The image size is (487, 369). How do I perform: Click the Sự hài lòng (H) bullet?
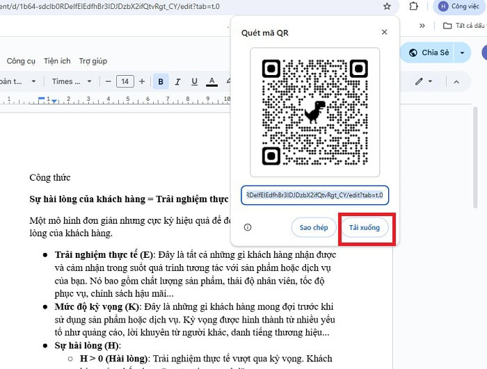point(88,345)
